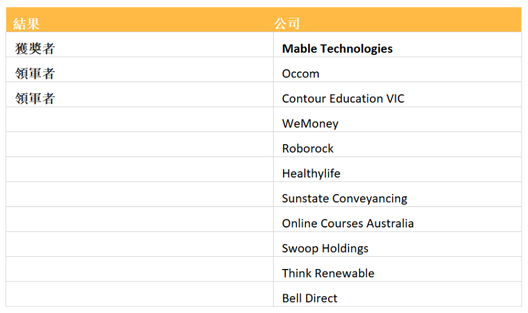The image size is (528, 313).
Task: Select the Mable Technologies cell
Action: pyautogui.click(x=337, y=49)
